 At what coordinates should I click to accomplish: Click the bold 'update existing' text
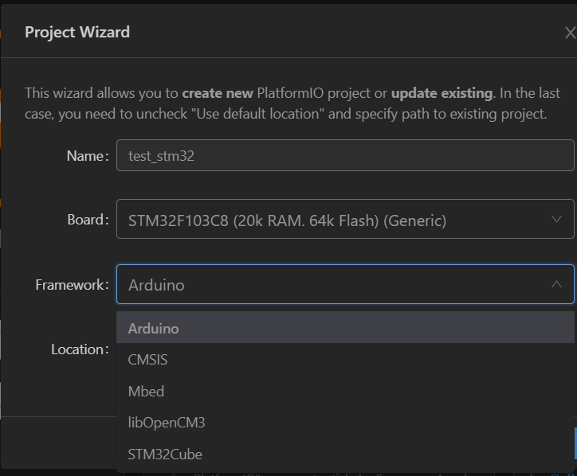[x=442, y=92]
